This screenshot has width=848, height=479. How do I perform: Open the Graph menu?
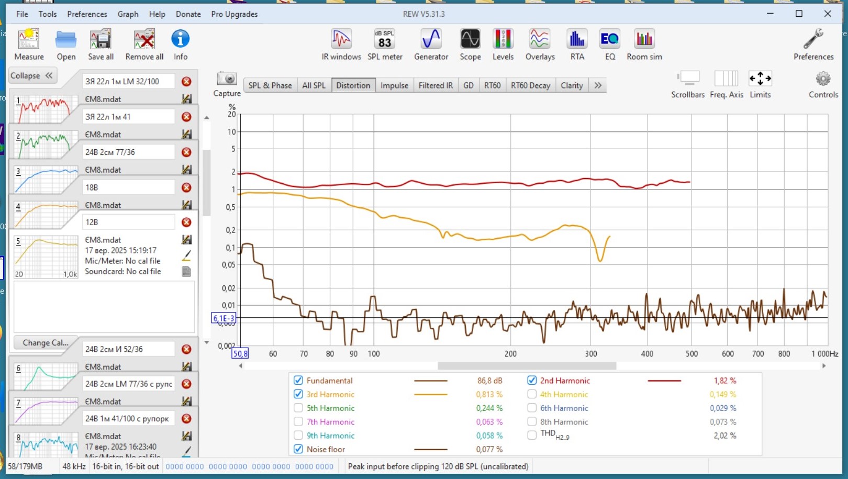128,14
